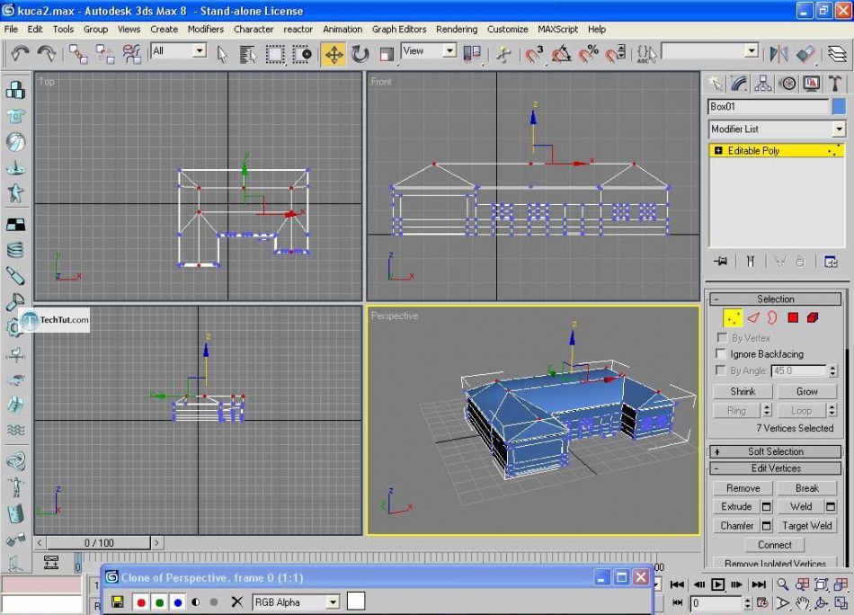This screenshot has width=854, height=615.
Task: Select Edge sub-object level icon
Action: click(752, 317)
